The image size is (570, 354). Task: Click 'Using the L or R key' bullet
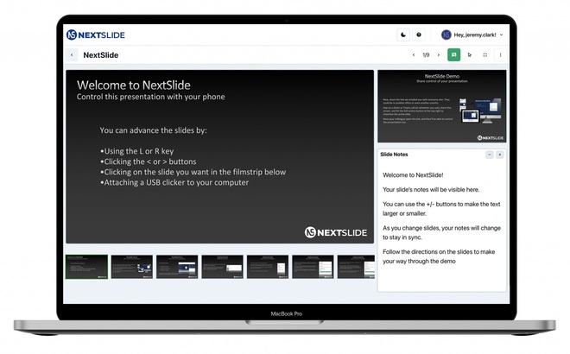click(x=137, y=151)
